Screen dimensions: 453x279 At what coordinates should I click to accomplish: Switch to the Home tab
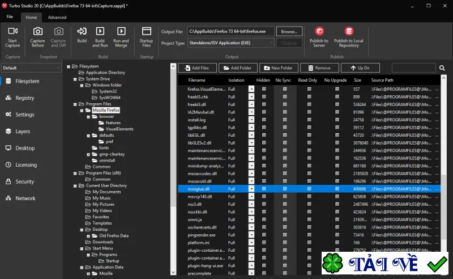31,18
